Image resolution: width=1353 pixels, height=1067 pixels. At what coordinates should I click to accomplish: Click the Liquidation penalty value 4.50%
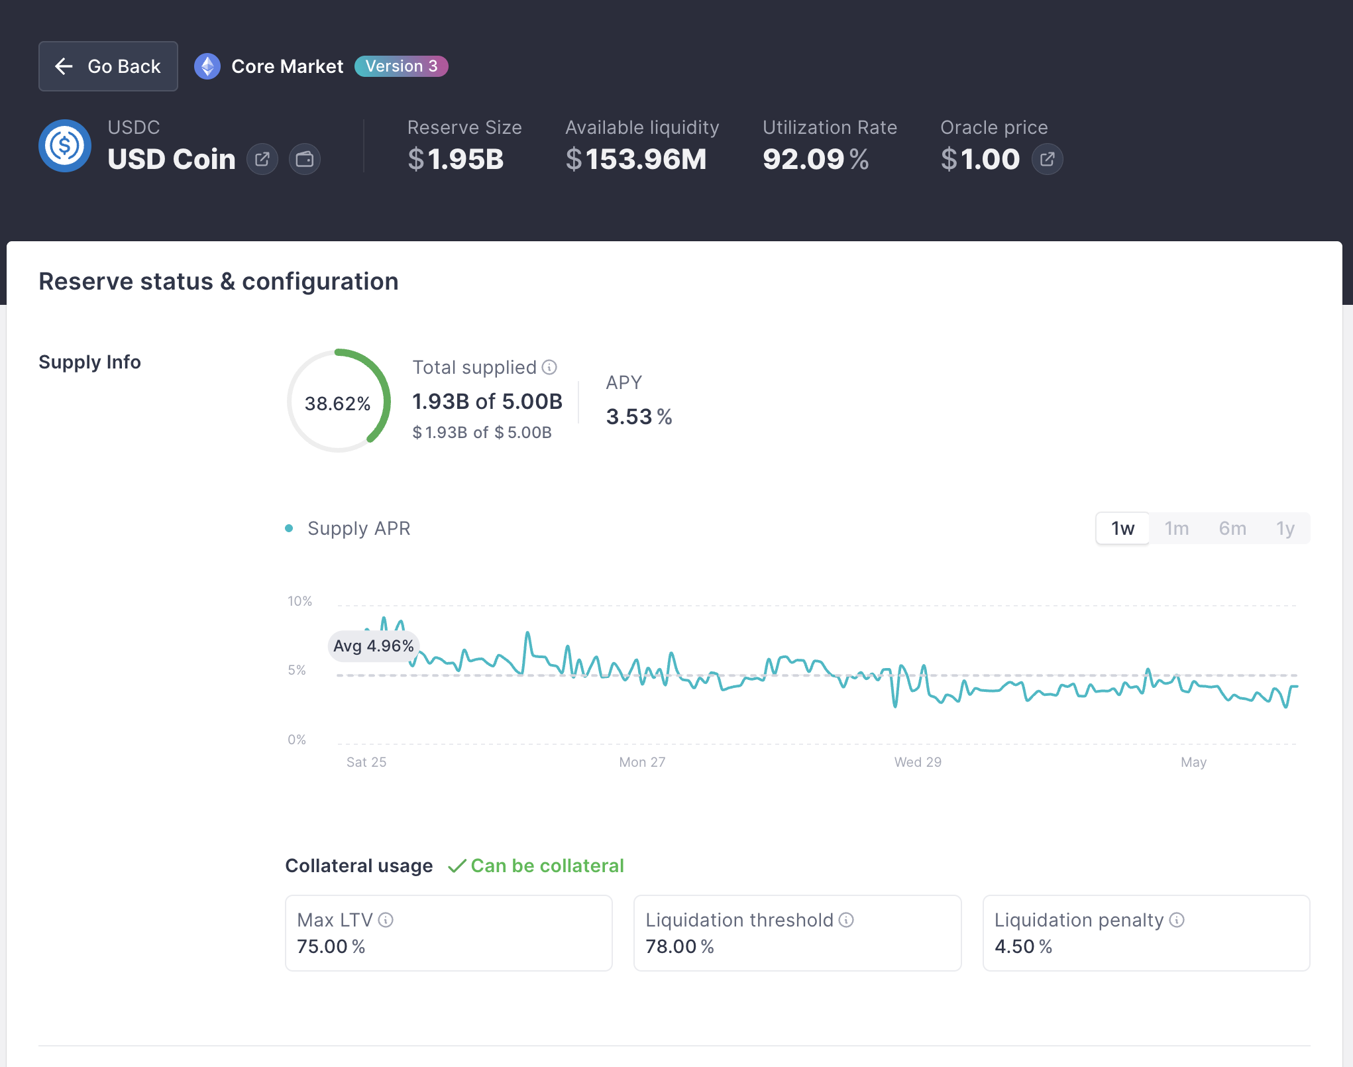pos(1023,946)
